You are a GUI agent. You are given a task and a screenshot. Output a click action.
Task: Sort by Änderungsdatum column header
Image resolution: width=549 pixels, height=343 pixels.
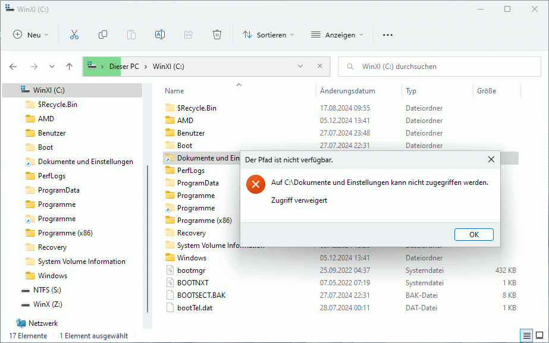pos(347,91)
